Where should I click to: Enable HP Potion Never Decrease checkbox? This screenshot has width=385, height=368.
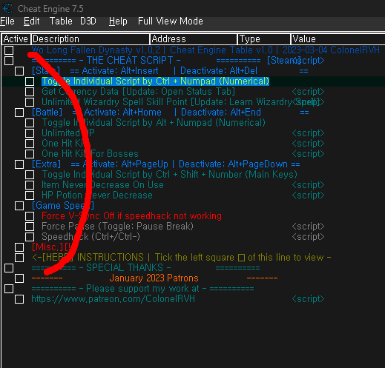(30, 195)
